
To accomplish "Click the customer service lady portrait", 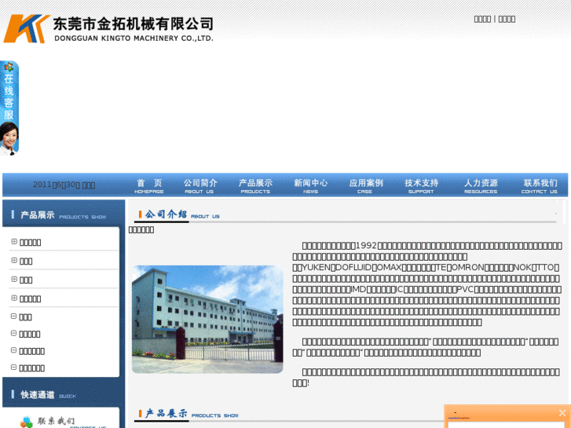I will click(x=9, y=138).
